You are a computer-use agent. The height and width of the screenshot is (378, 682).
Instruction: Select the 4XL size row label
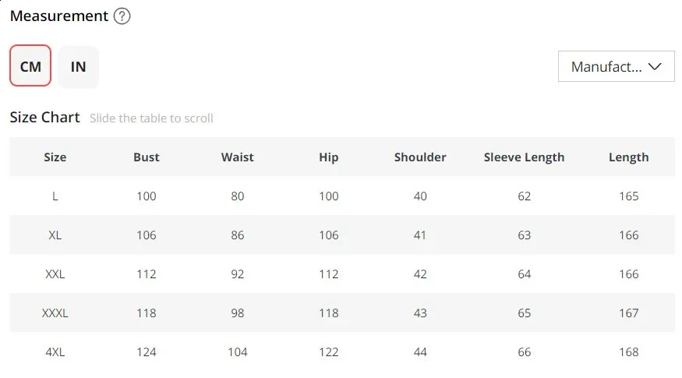point(55,352)
